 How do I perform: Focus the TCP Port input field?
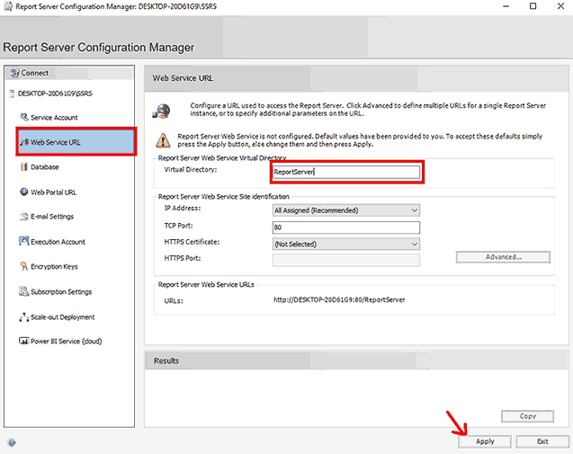(346, 227)
